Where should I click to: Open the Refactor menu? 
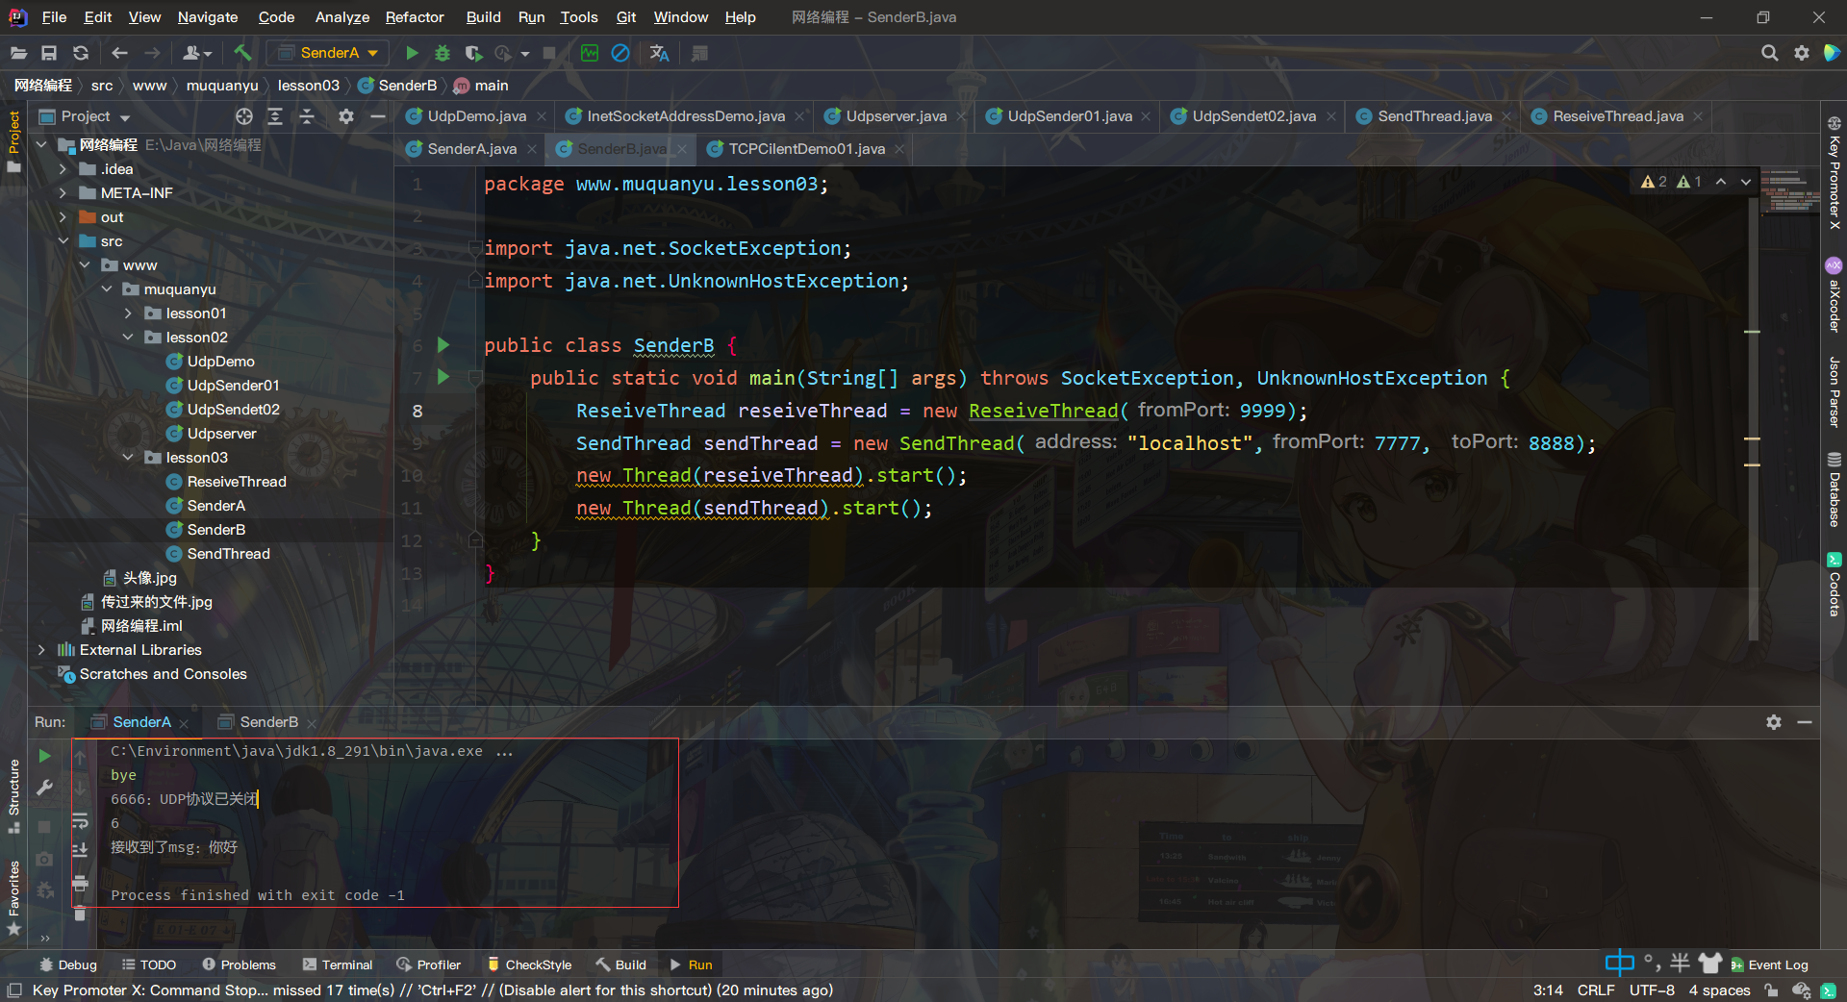click(x=415, y=17)
